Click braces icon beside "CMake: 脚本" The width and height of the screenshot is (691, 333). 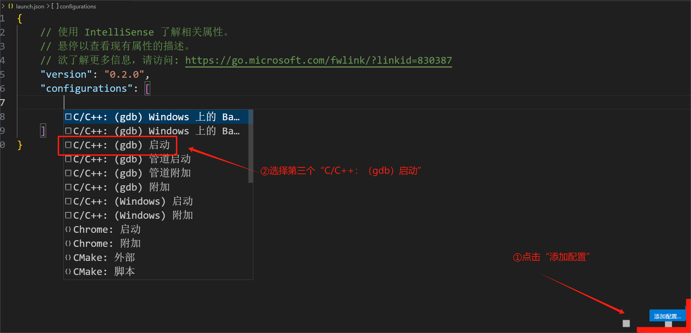[x=68, y=271]
